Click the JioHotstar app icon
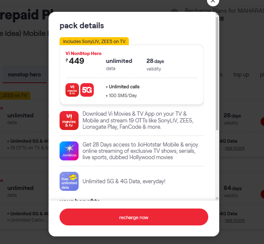Screen dimensions: 264x244 [x=69, y=151]
